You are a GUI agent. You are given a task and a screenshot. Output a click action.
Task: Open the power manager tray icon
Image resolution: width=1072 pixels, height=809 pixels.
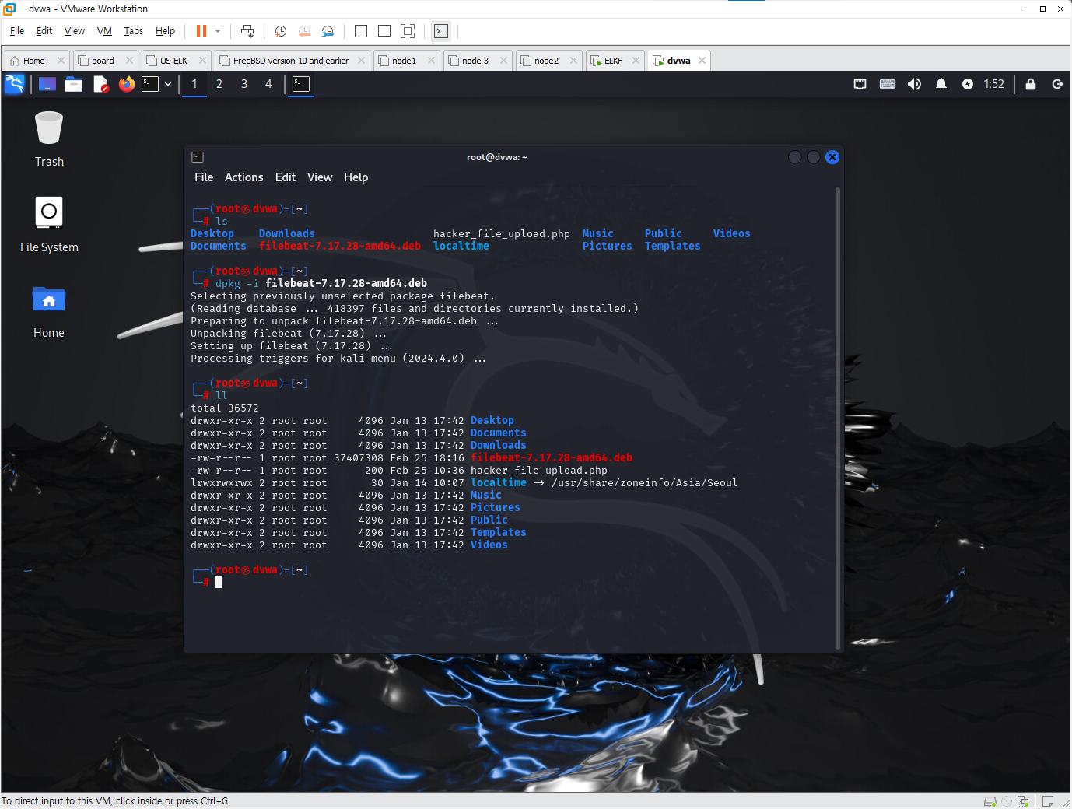[x=968, y=84]
